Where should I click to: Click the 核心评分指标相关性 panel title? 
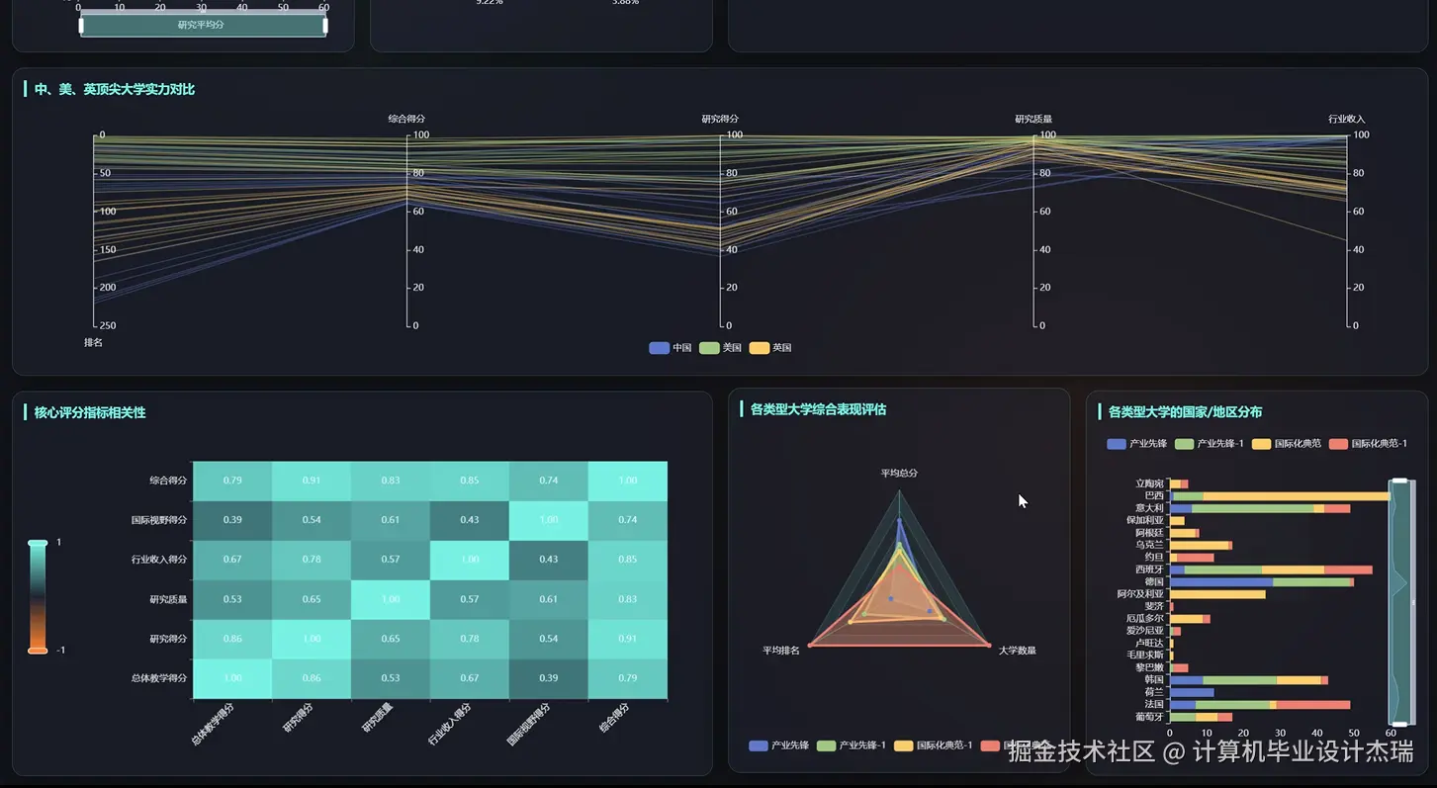[x=90, y=412]
